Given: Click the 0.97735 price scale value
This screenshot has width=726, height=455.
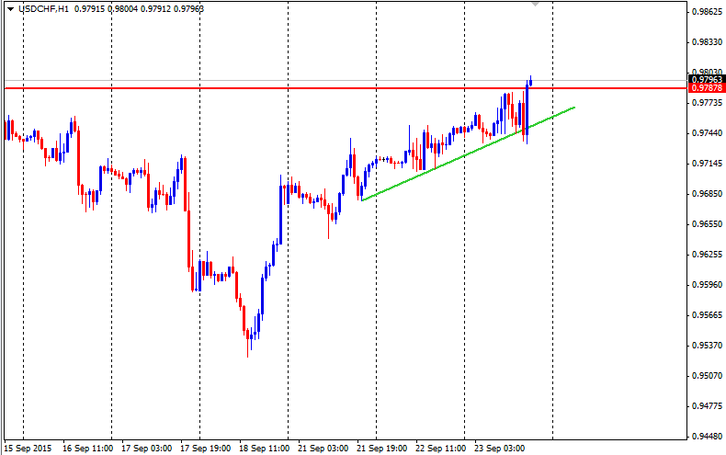Looking at the screenshot, I should [x=707, y=103].
